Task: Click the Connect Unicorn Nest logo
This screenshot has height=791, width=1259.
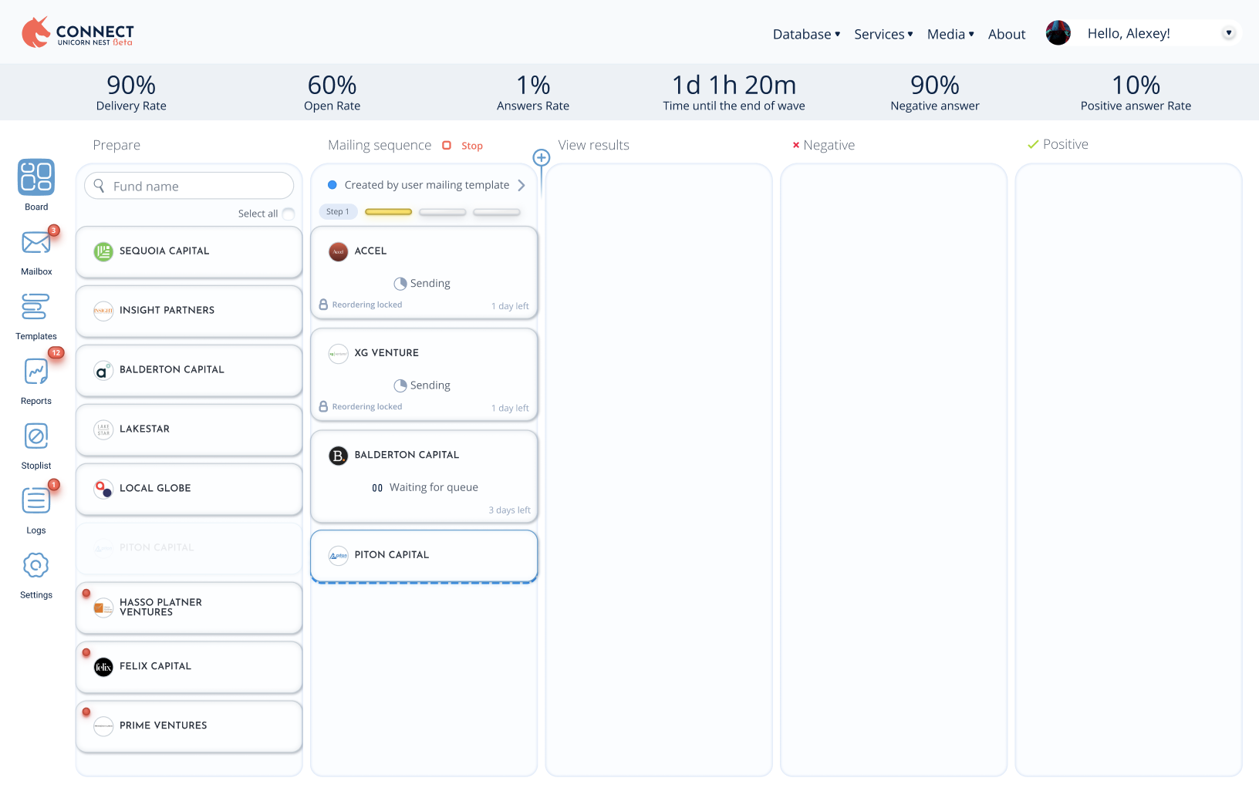Action: coord(77,32)
